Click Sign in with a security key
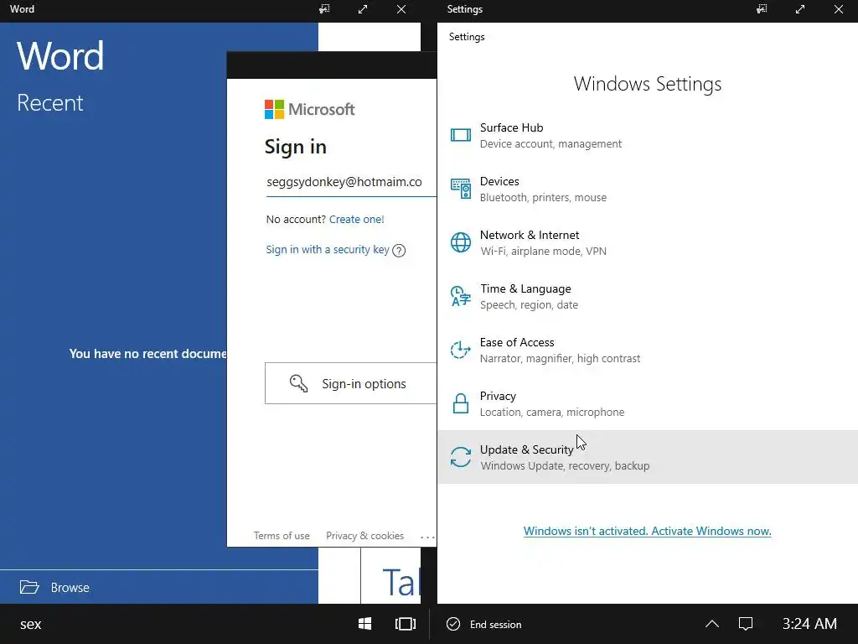This screenshot has height=644, width=858. [328, 250]
